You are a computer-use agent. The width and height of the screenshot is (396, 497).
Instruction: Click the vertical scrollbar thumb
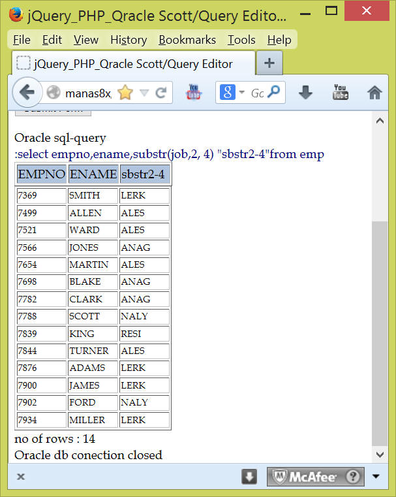[x=380, y=334]
